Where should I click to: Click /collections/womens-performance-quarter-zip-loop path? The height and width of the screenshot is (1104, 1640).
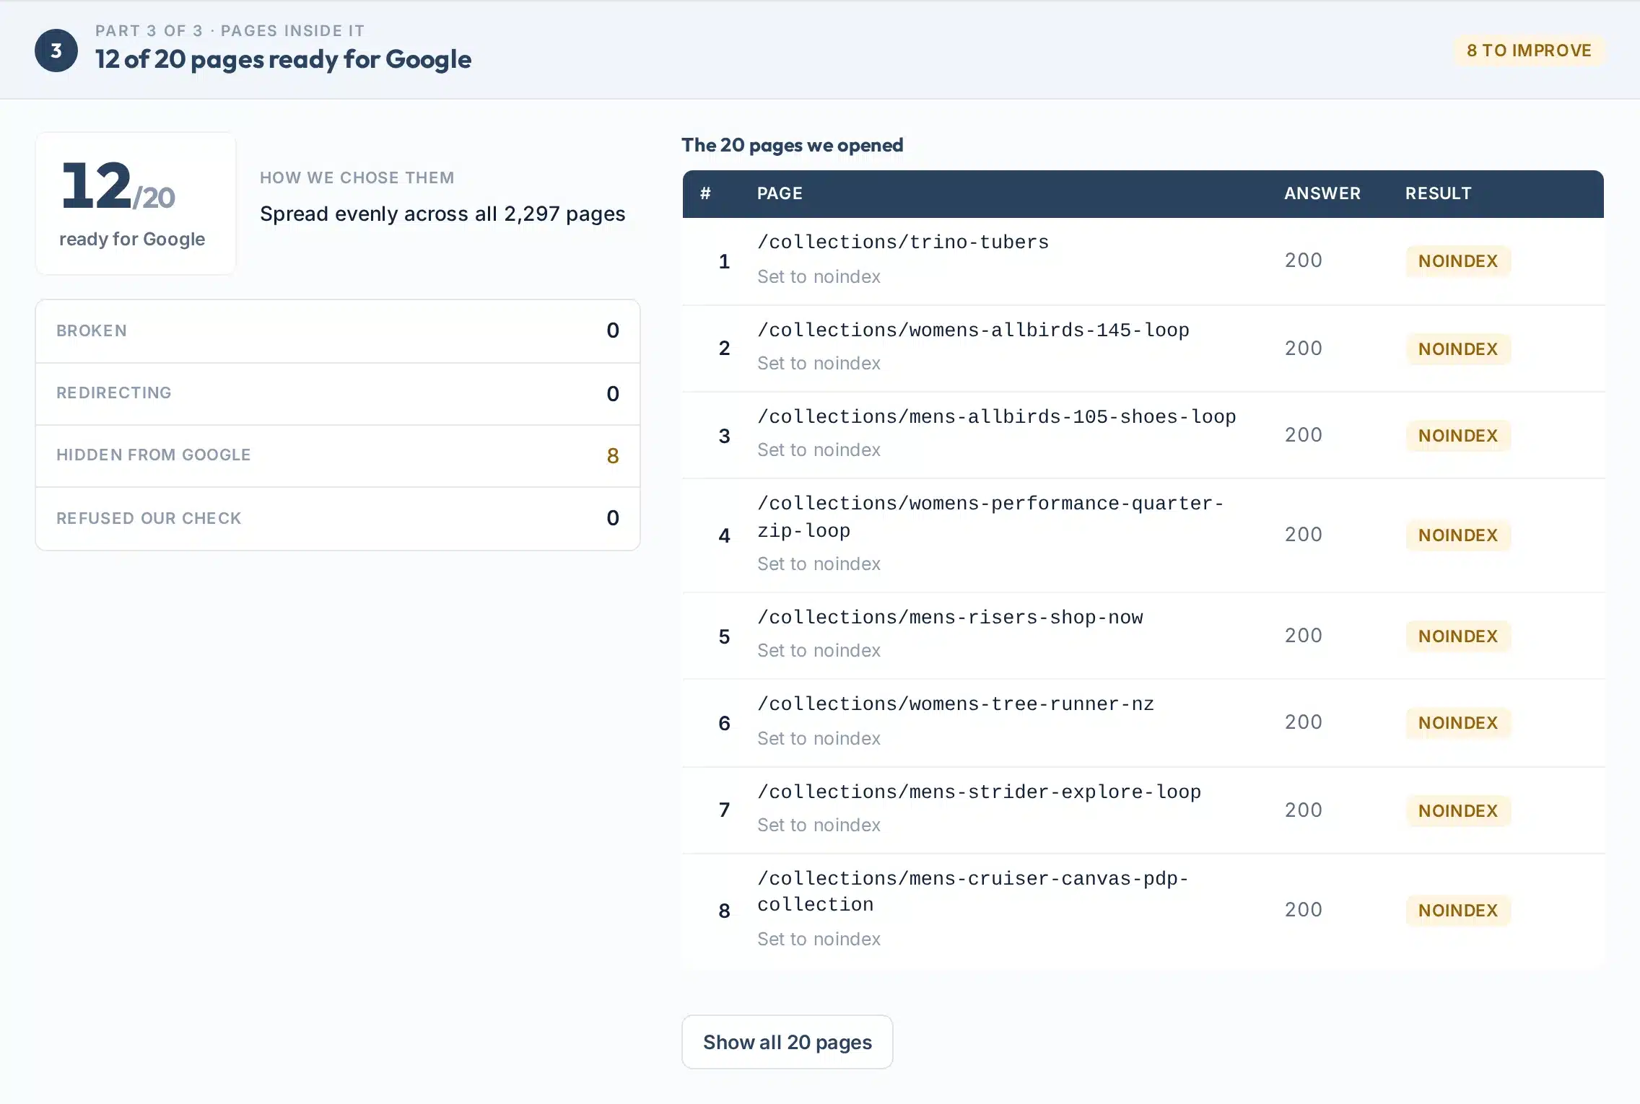[990, 517]
